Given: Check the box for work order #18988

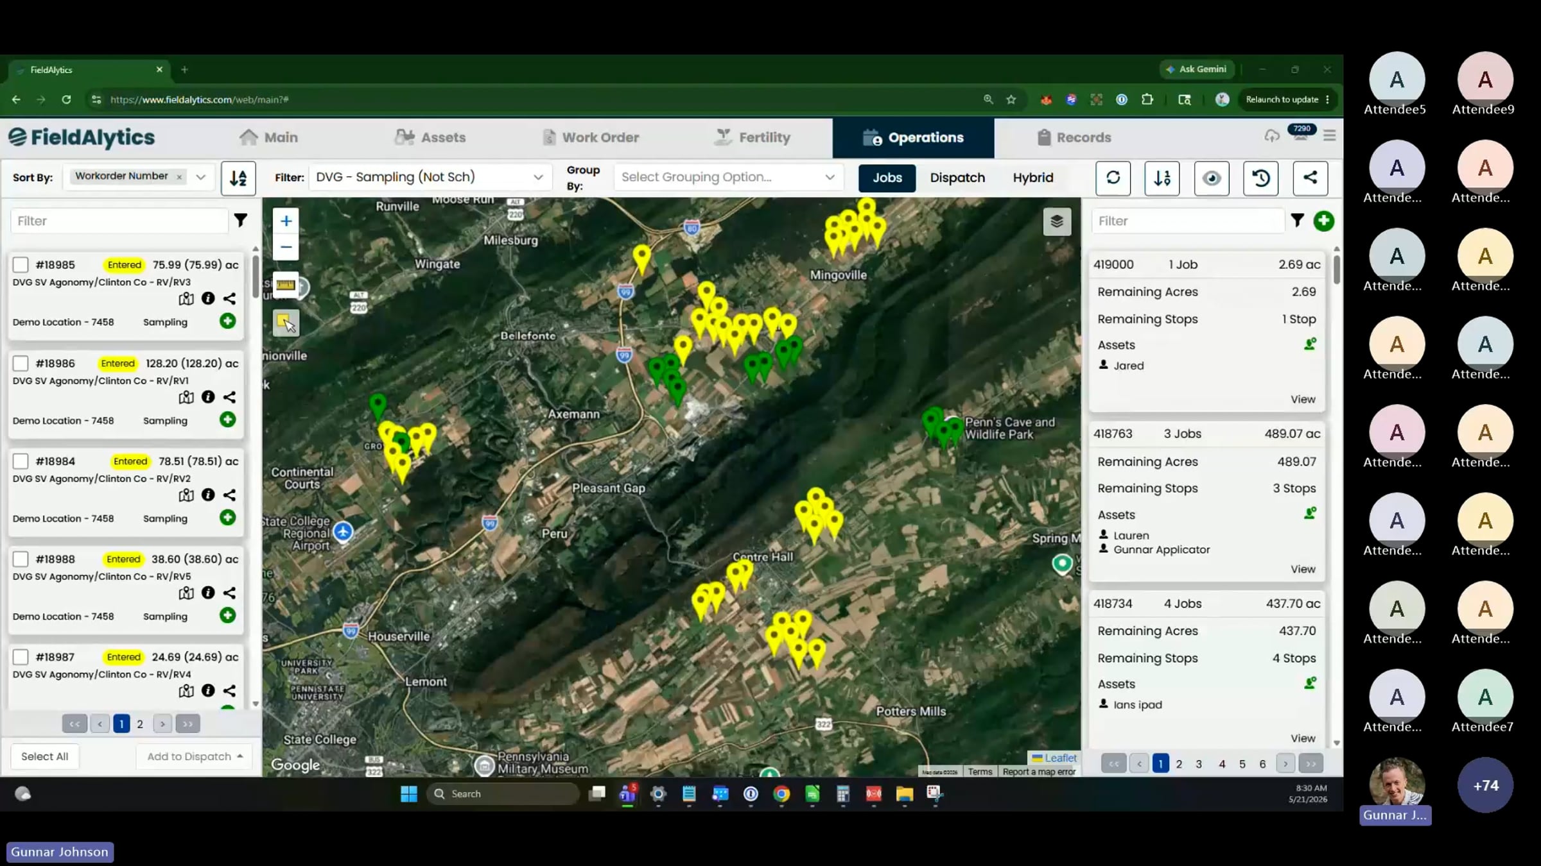Looking at the screenshot, I should (x=21, y=559).
